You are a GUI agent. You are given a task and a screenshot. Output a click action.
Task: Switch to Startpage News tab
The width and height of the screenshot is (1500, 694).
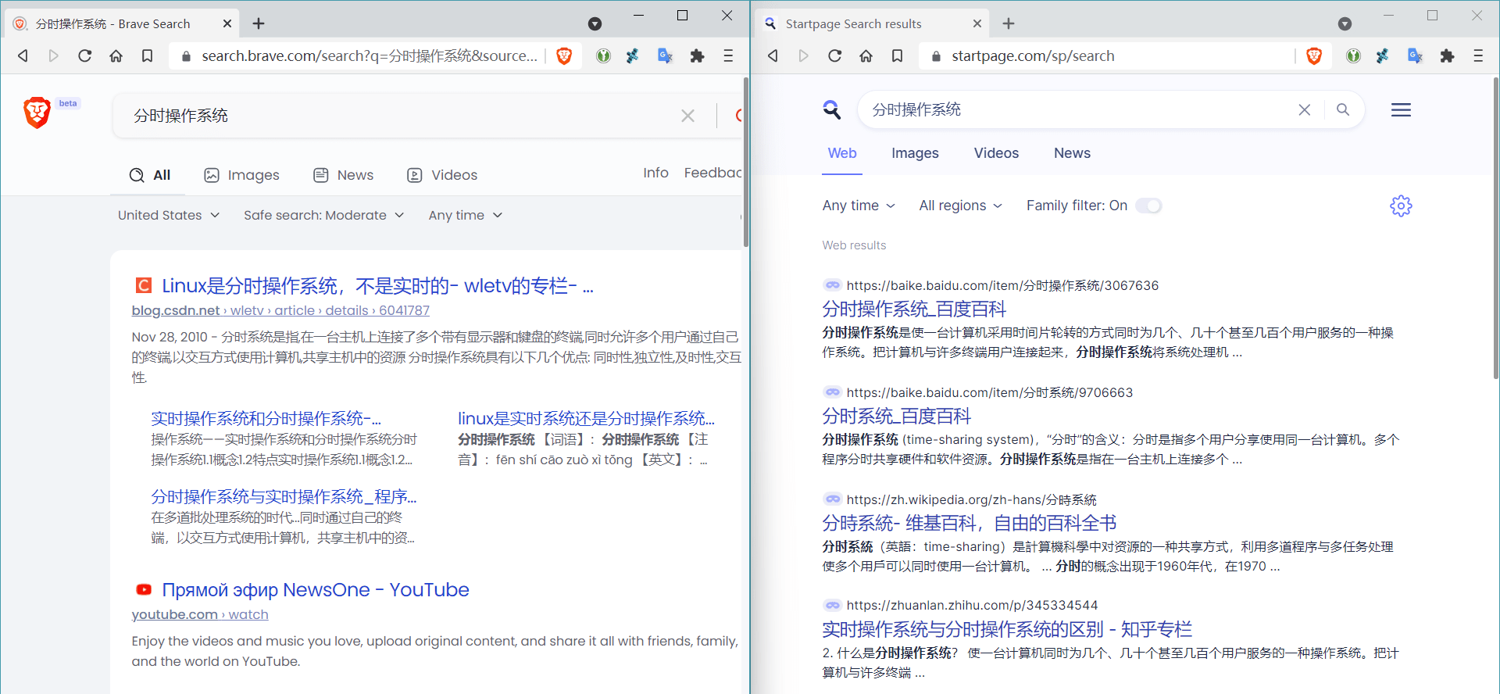click(1072, 153)
